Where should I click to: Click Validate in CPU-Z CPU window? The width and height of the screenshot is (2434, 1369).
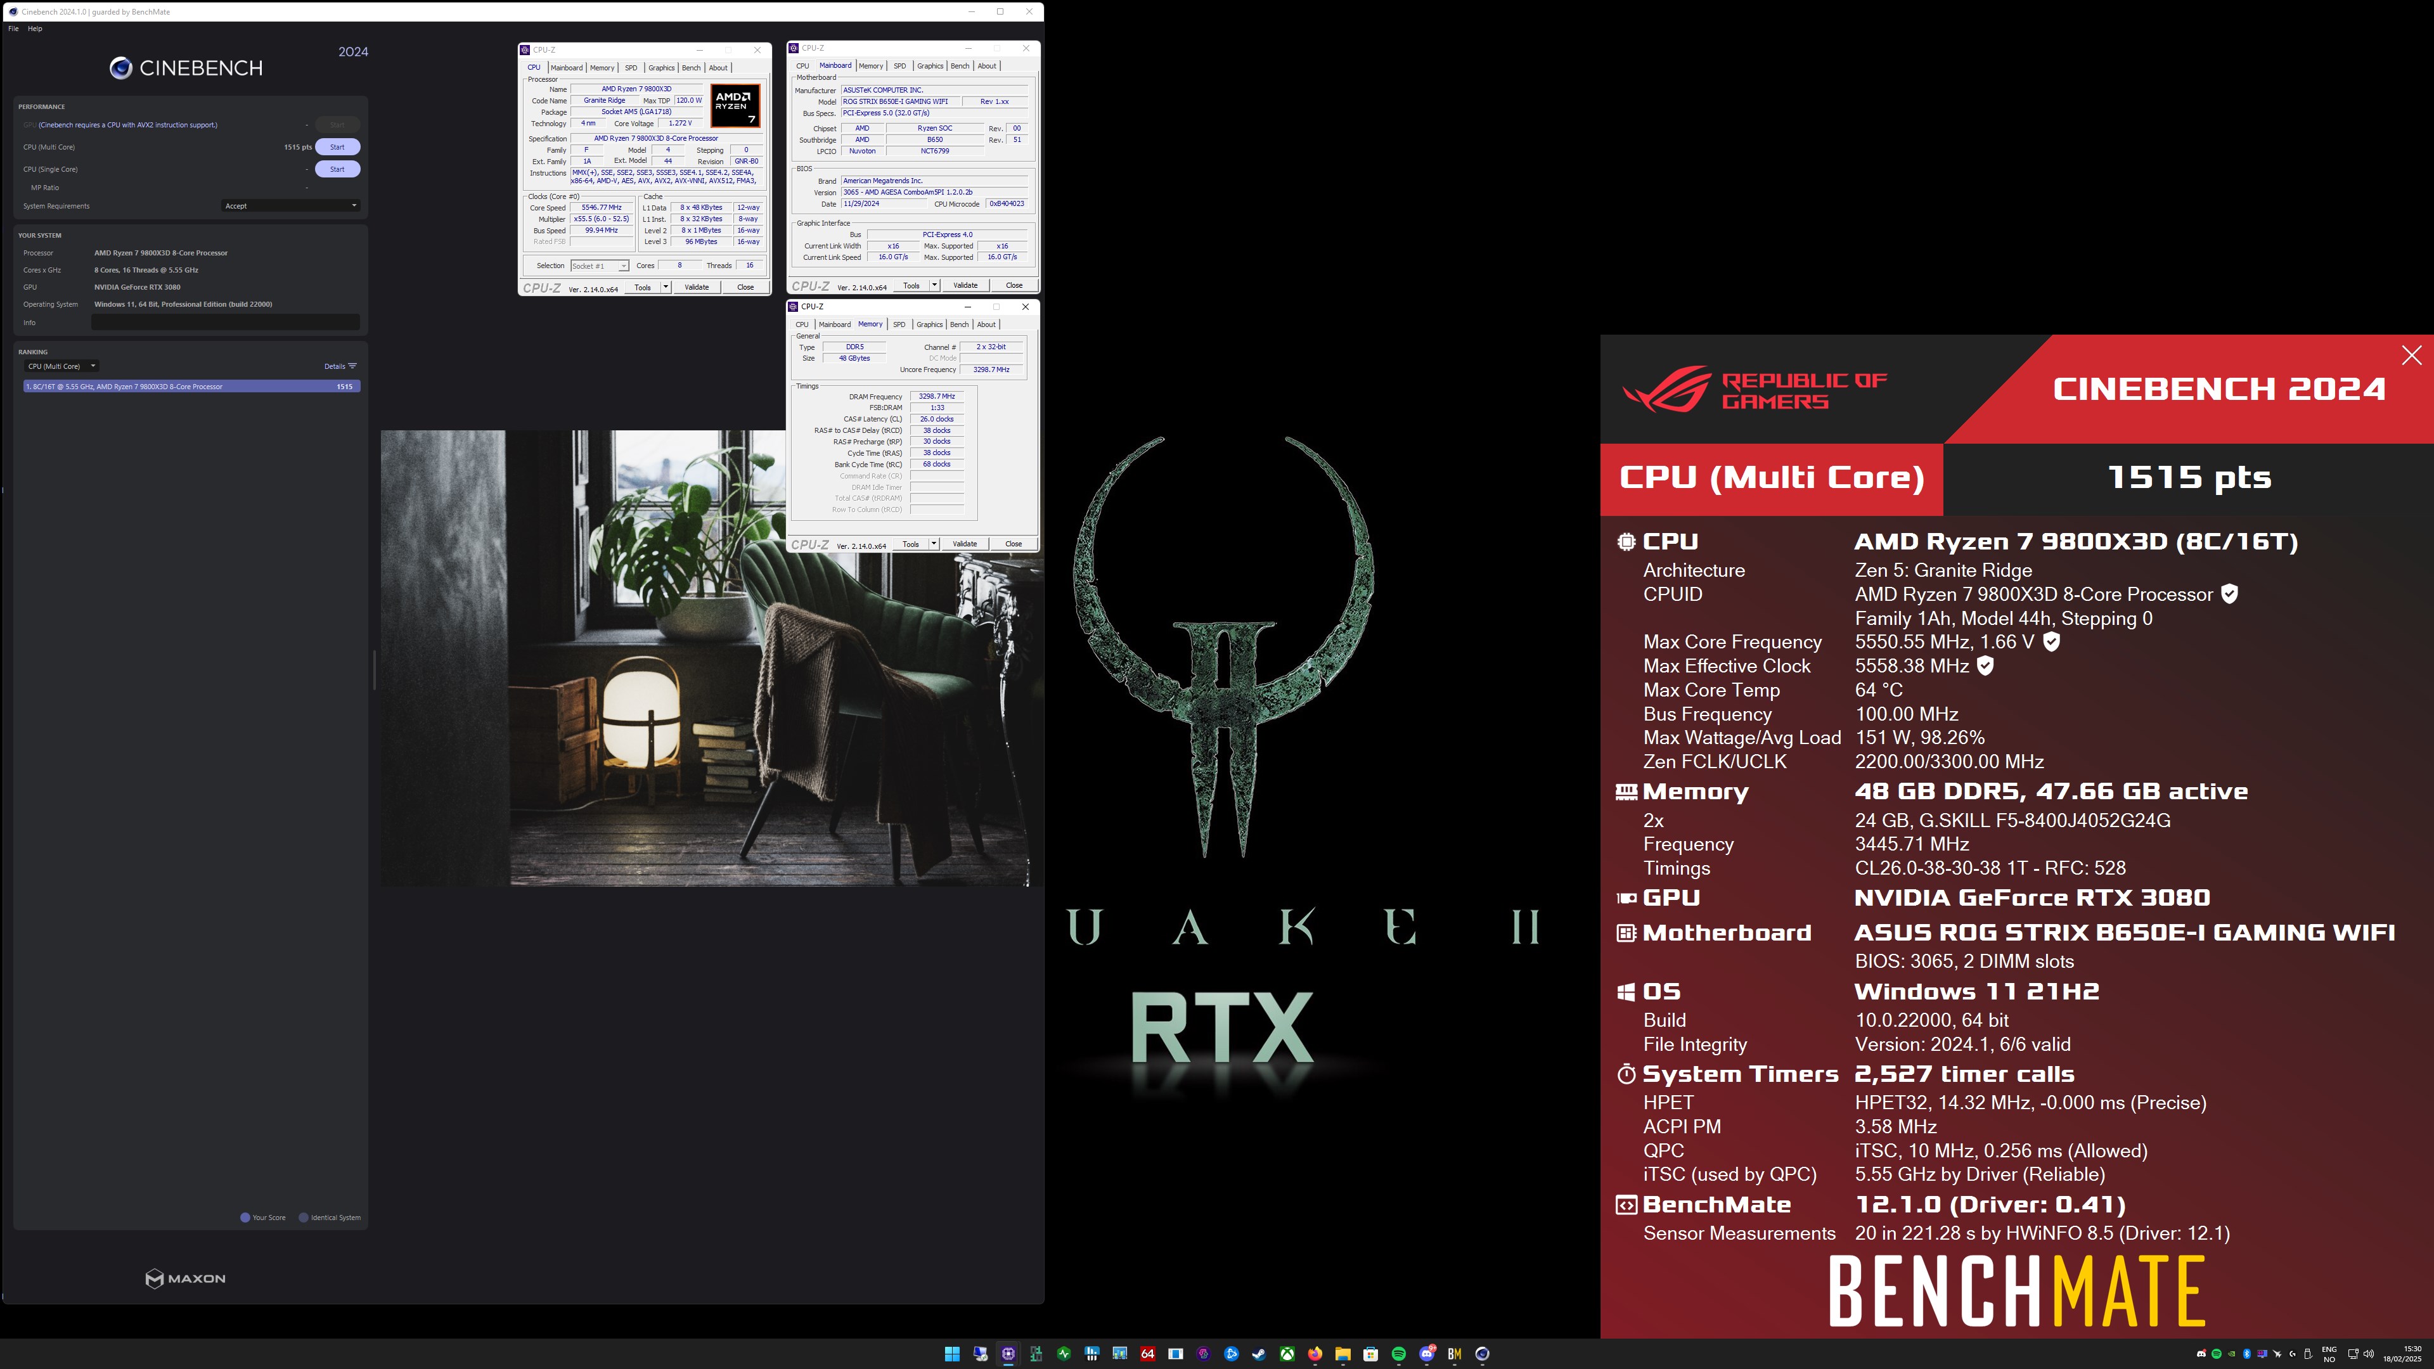coord(697,287)
